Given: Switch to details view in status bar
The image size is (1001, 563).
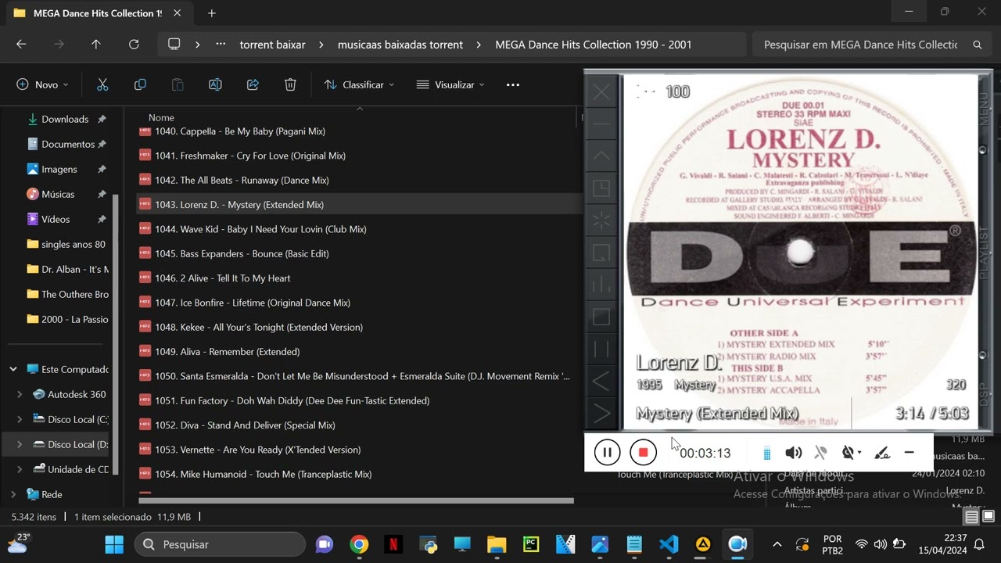Looking at the screenshot, I should pyautogui.click(x=972, y=517).
